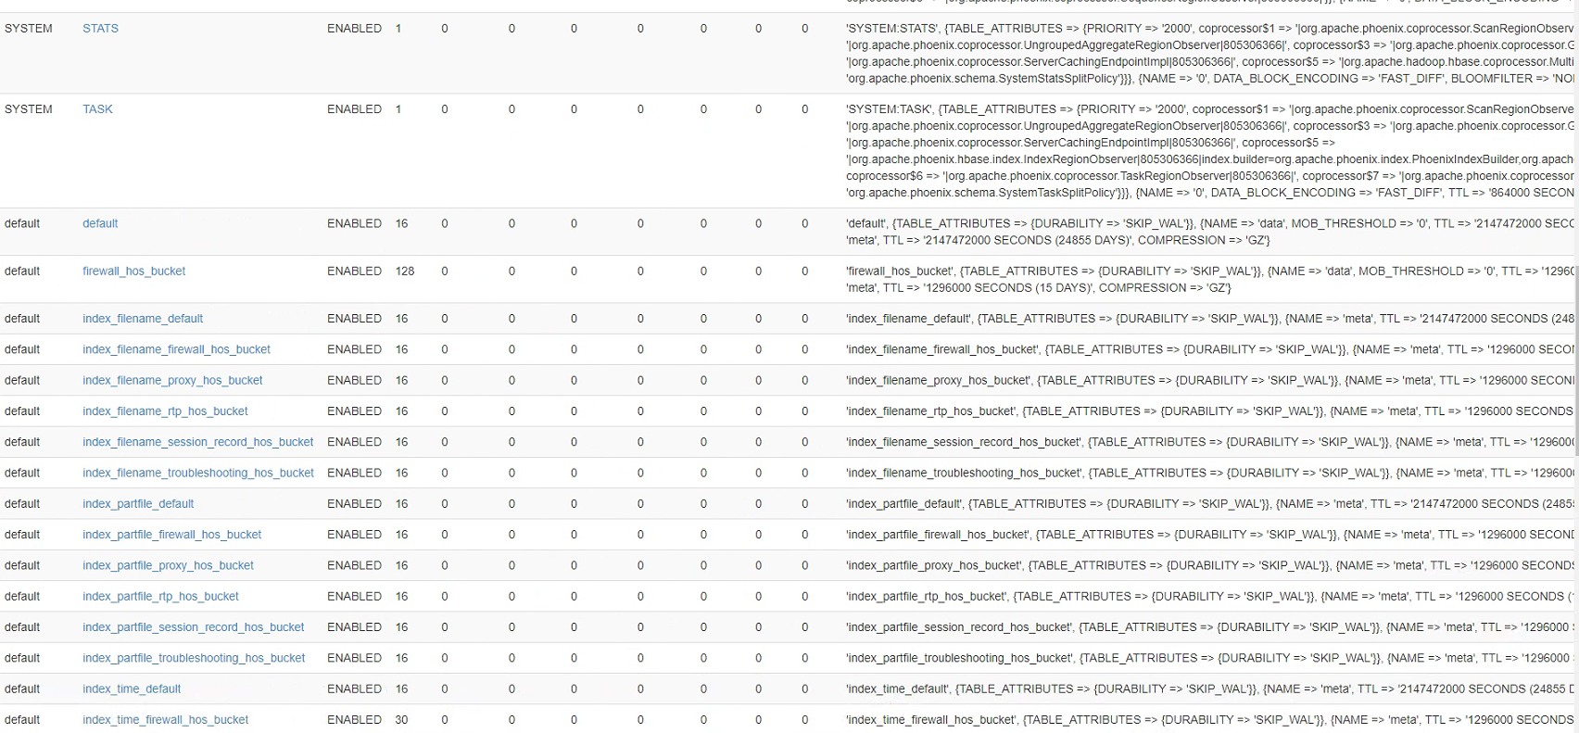Open index_filename_session_record_hos_bucket link

pyautogui.click(x=197, y=442)
